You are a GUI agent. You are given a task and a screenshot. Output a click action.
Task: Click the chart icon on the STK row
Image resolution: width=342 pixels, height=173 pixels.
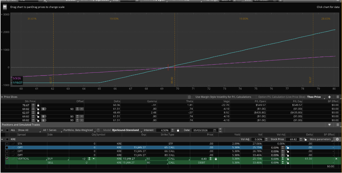(13, 144)
